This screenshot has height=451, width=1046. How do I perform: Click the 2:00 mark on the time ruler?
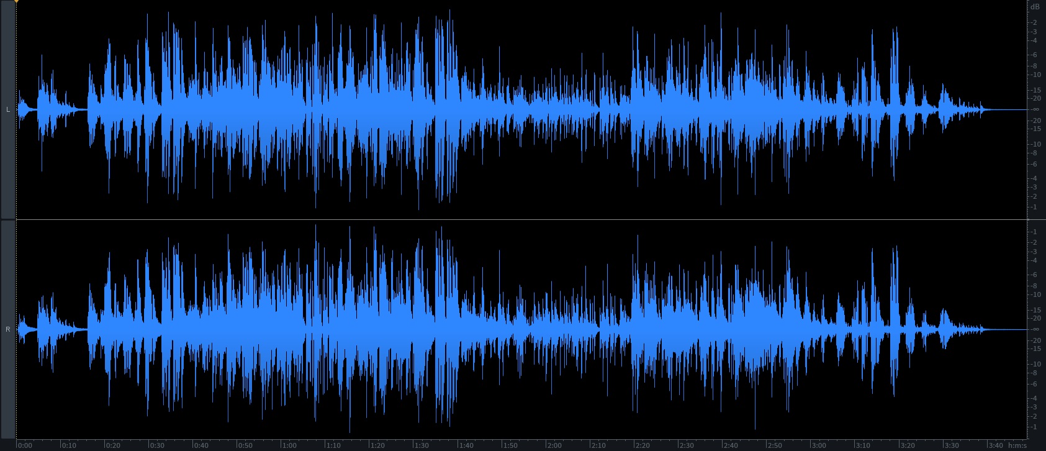[x=554, y=445]
